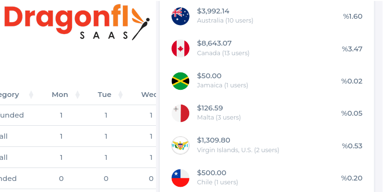
Task: Select the $3,992.14 Australia revenue amount
Action: pyautogui.click(x=213, y=11)
